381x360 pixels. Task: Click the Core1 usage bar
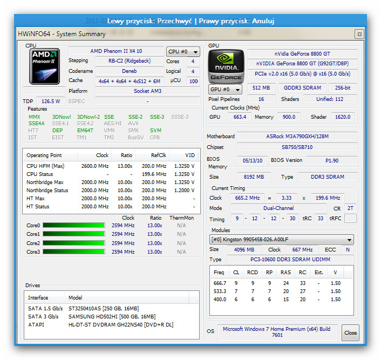(x=74, y=234)
